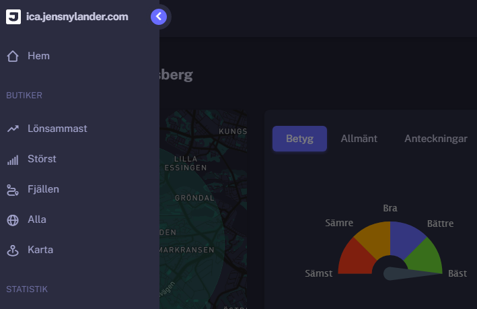Click the Sämre gauge label
This screenshot has width=477, height=309.
[339, 223]
